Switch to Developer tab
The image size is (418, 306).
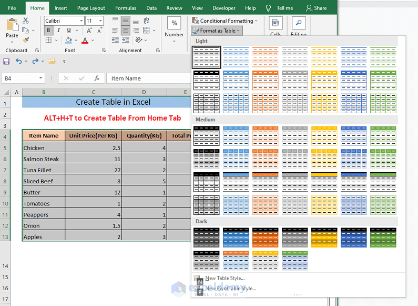click(x=223, y=8)
